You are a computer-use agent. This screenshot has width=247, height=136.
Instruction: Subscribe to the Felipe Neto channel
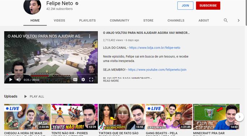pyautogui.click(x=208, y=5)
